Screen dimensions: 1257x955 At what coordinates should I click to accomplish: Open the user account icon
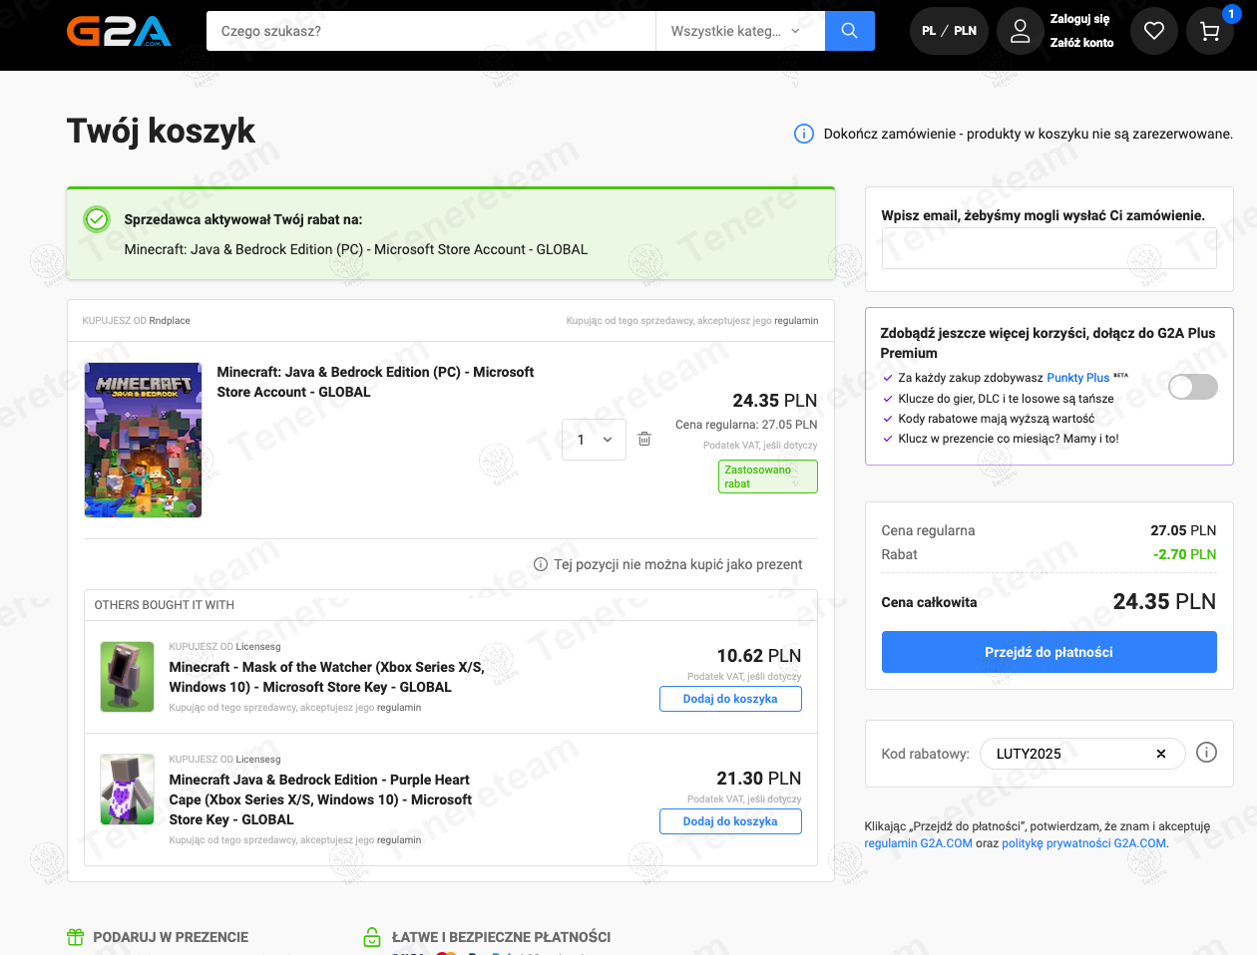(1020, 31)
